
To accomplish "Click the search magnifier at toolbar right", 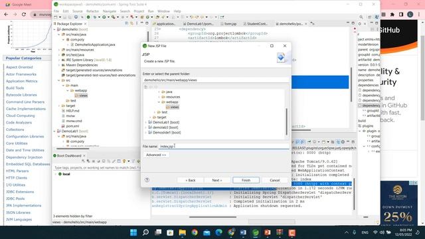I will click(x=361, y=17).
